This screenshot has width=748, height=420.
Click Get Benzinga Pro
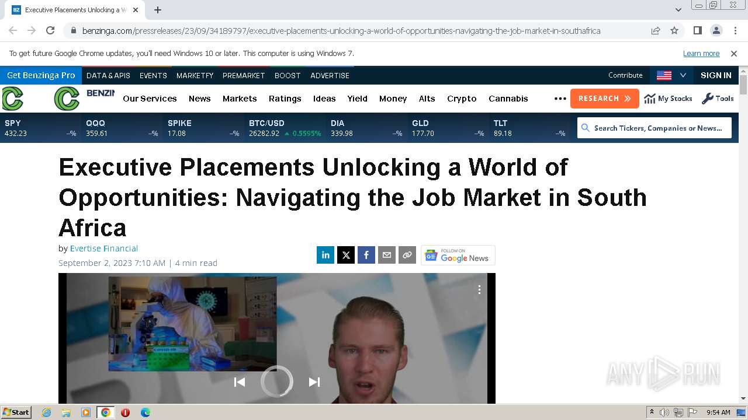pos(41,75)
